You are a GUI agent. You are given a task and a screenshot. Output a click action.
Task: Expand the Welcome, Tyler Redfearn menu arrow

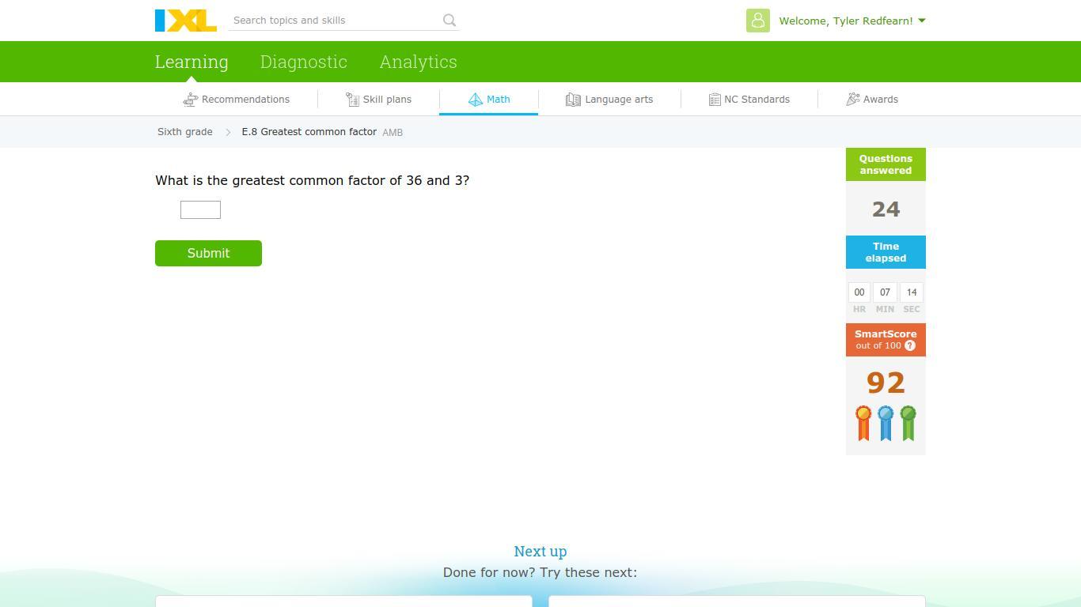pos(922,21)
